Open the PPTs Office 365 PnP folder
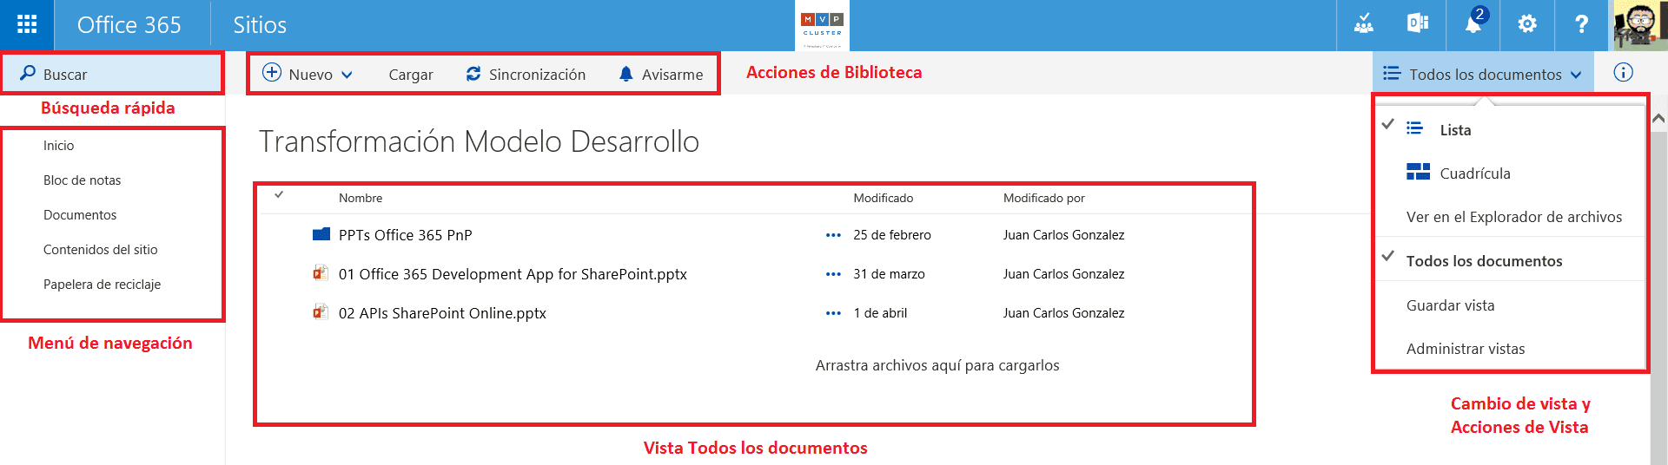This screenshot has width=1668, height=465. 406,235
